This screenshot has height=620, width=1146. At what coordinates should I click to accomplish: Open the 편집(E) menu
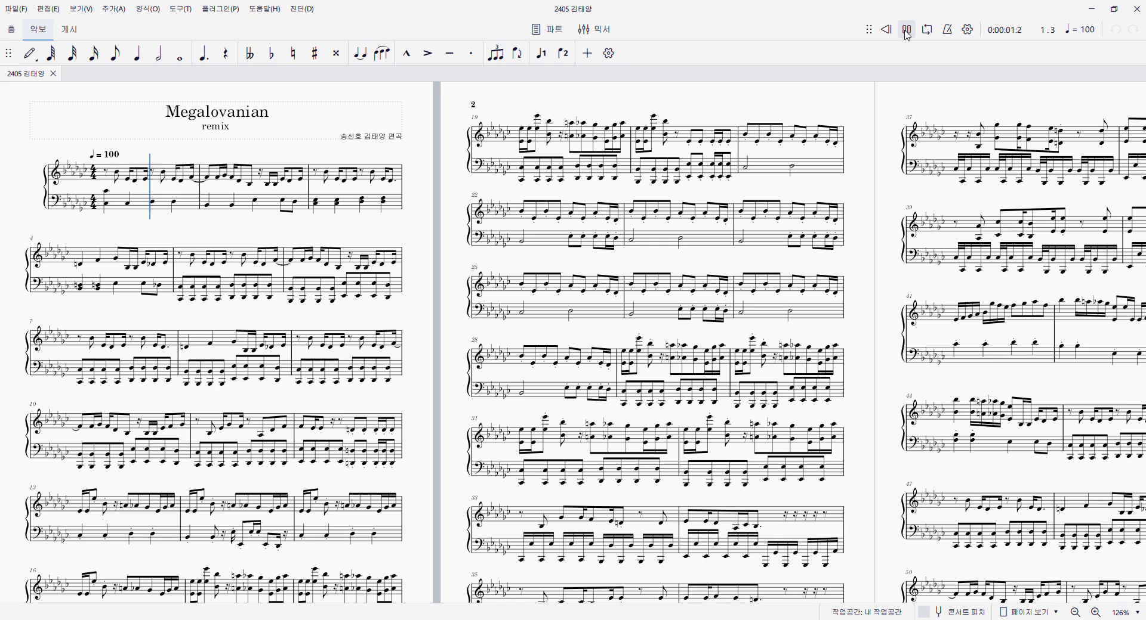point(48,9)
